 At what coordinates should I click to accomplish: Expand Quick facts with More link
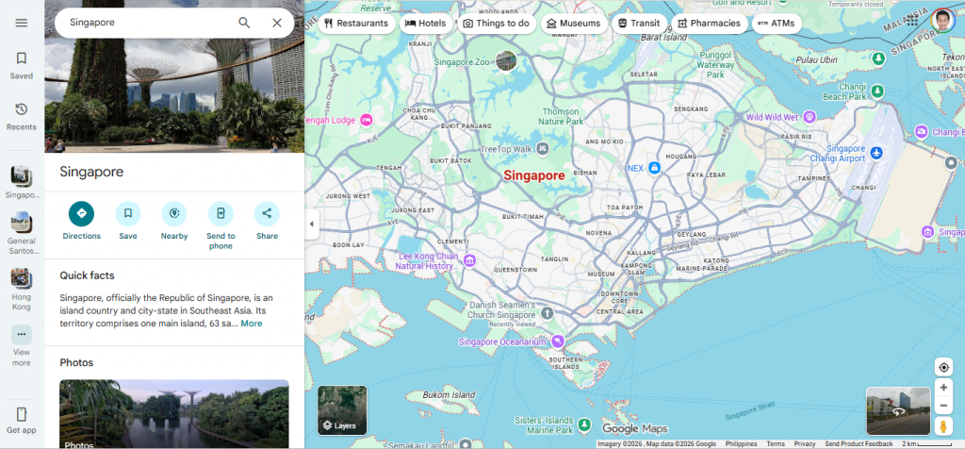pyautogui.click(x=252, y=324)
